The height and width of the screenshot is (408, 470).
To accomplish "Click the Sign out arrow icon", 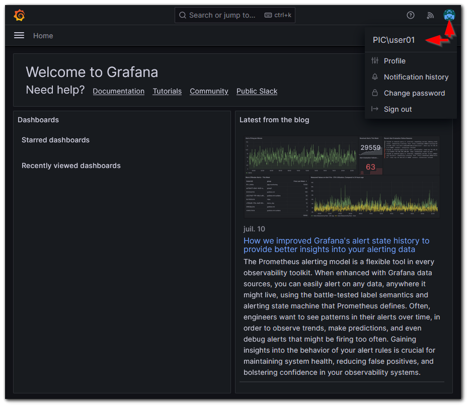I will point(375,109).
